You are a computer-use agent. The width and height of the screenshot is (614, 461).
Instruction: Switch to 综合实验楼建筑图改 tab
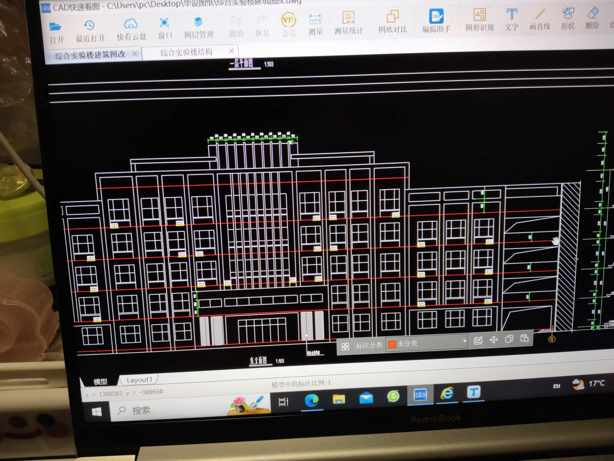coord(90,55)
